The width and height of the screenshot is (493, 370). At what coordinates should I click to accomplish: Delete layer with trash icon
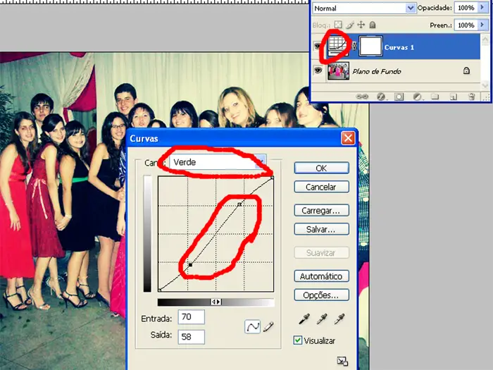tap(470, 96)
